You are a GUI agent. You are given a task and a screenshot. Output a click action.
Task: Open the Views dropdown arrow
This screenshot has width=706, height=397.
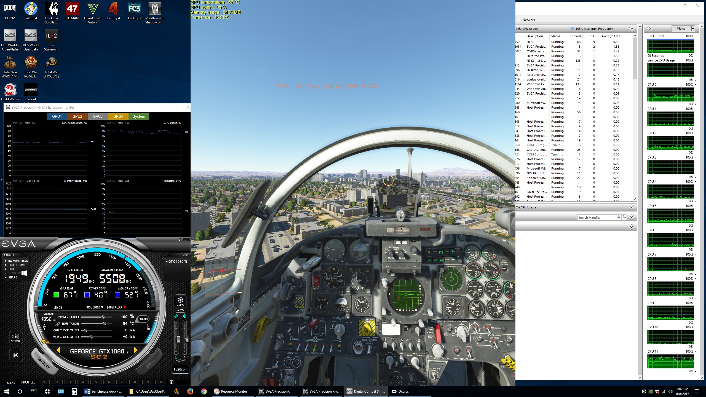tap(693, 29)
